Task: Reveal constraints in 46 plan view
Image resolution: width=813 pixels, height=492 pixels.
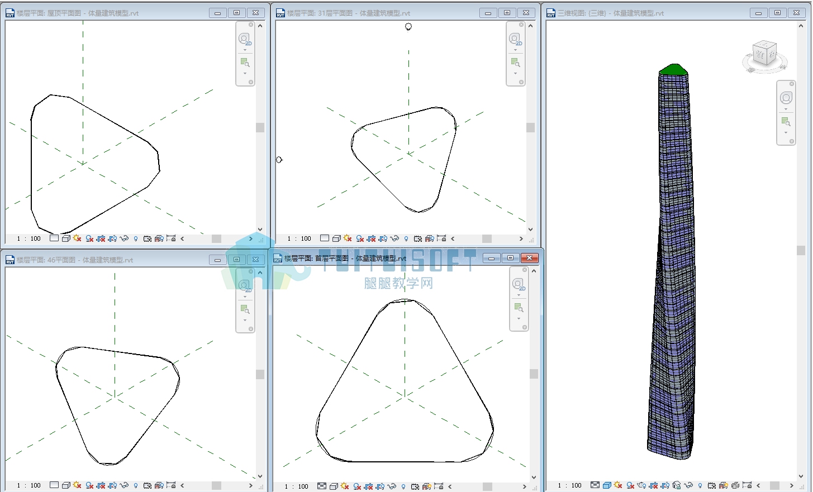Action: click(171, 485)
